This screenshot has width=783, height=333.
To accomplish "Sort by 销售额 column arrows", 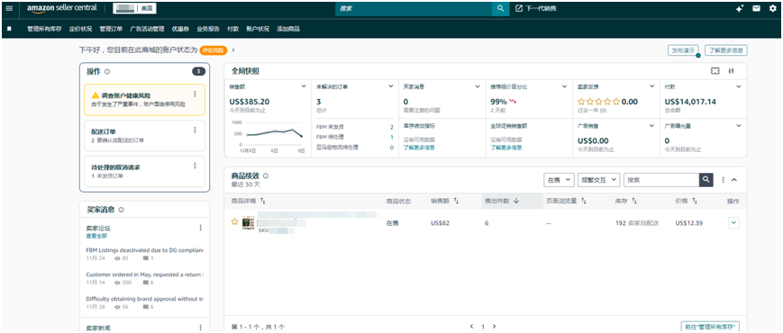I will coord(457,201).
